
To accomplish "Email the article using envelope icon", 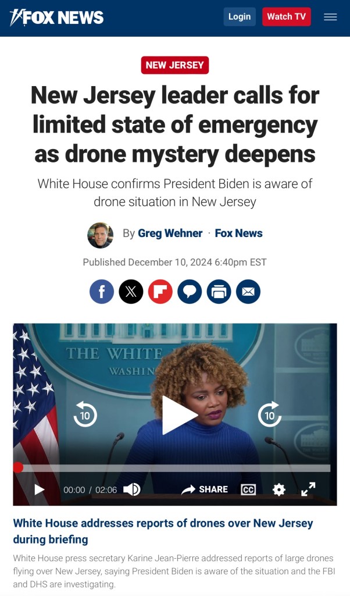I will [248, 292].
